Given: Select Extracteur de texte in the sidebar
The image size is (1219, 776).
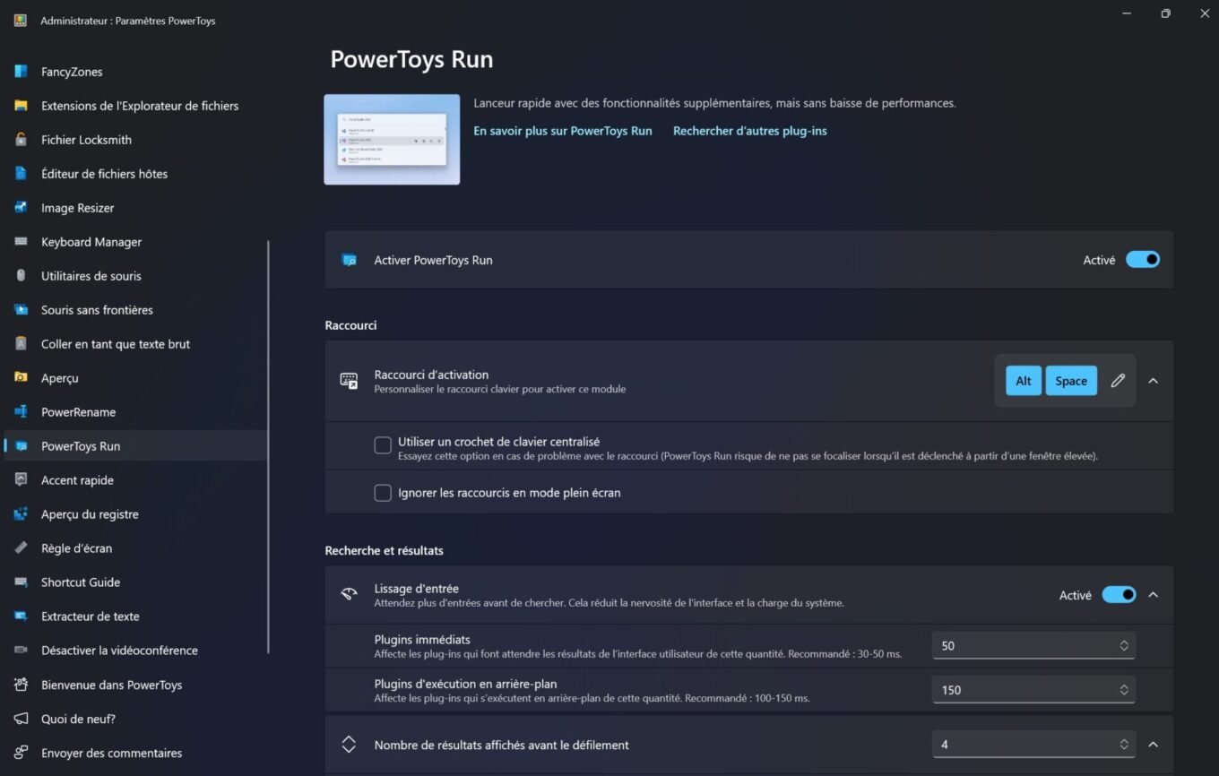Looking at the screenshot, I should point(135,616).
